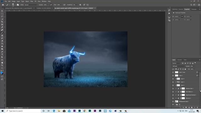The height and width of the screenshot is (113, 201).
Task: Select the Eyedropper tool
Action: pyautogui.click(x=2, y=27)
